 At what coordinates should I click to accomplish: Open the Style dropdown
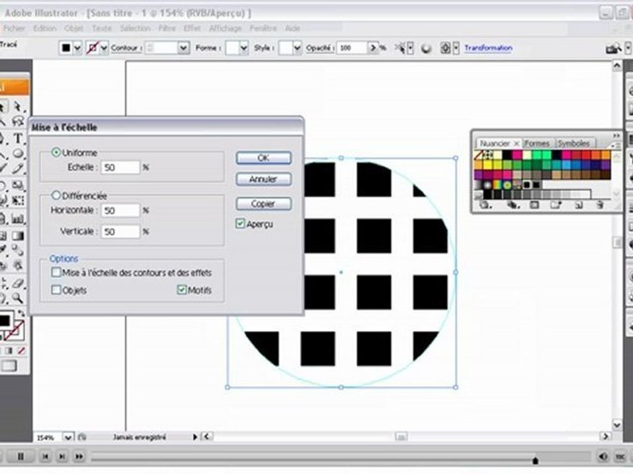pos(297,48)
